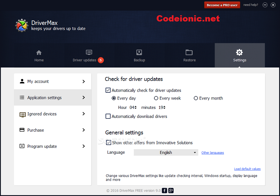Expand Application settings chevron arrow
The height and width of the screenshot is (196, 280).
click(84, 97)
